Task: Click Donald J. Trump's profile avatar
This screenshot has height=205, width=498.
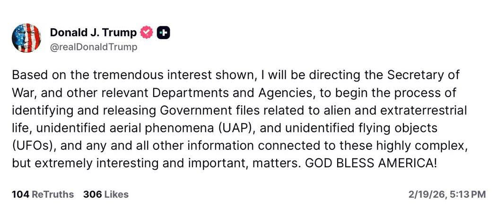Action: point(26,38)
